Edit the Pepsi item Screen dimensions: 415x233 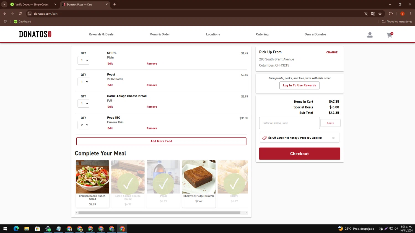click(110, 85)
